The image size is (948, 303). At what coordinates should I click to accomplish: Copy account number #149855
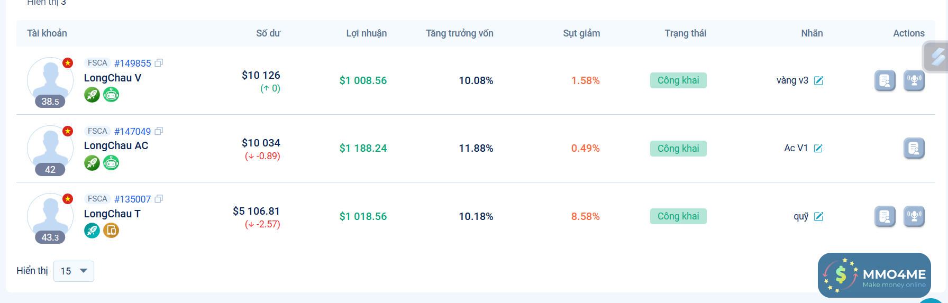pyautogui.click(x=159, y=63)
